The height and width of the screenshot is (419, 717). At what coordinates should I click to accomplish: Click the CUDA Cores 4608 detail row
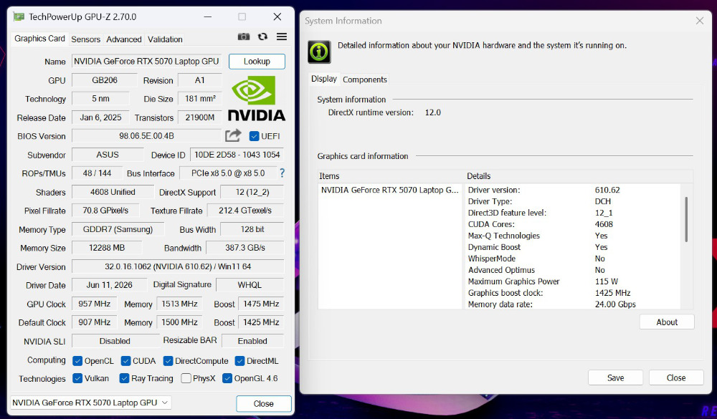[x=572, y=224]
